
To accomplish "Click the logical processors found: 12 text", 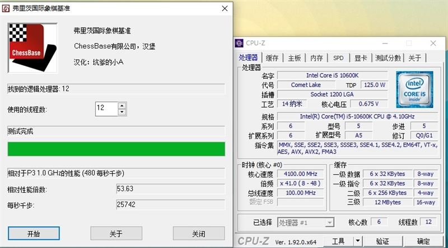I will pos(38,89).
